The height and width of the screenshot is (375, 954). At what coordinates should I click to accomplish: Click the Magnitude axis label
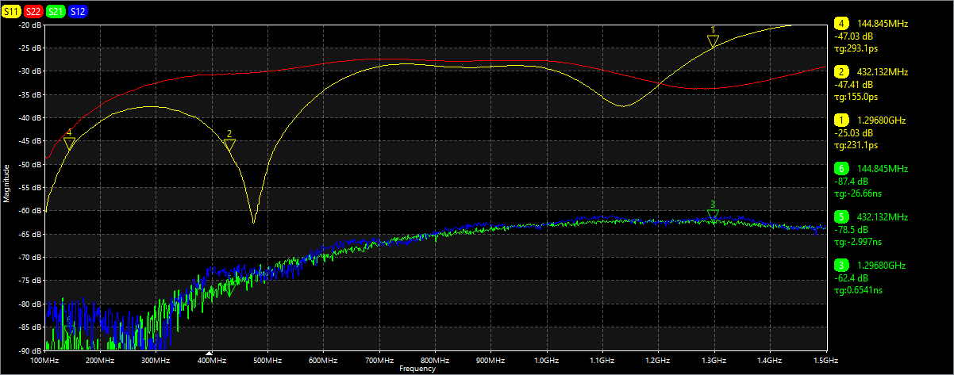tap(6, 183)
